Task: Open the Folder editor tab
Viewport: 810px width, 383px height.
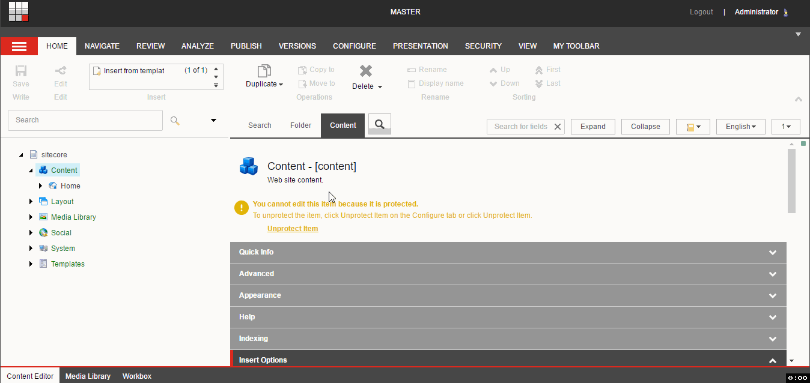Action: point(300,125)
